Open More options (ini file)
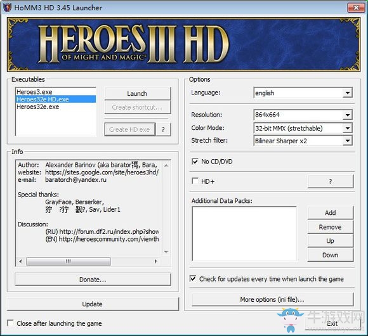Screen dimensions: 368x336 point(272,299)
